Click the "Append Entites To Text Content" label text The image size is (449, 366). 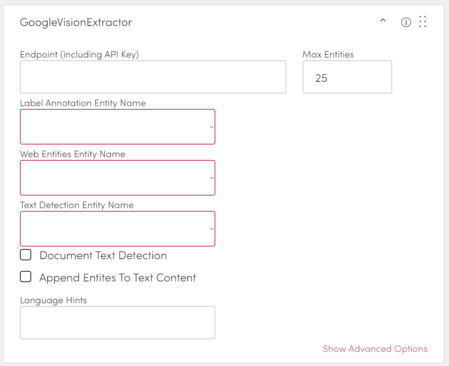118,278
